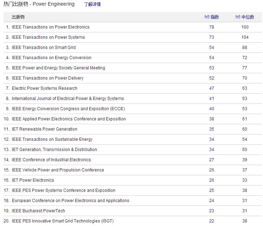
Task: Open h5 index 52 for Power Delivery
Action: point(212,78)
